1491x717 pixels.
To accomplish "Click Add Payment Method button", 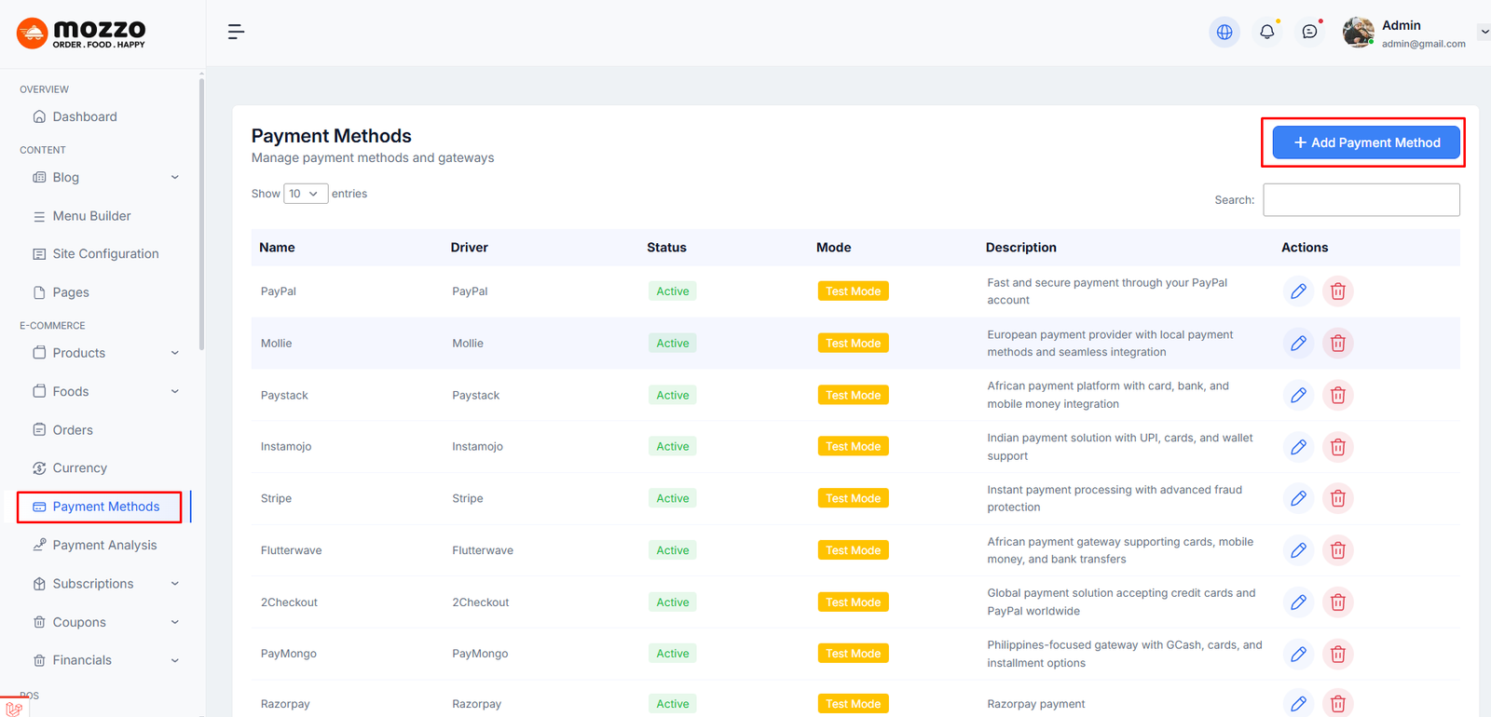I will coord(1365,142).
